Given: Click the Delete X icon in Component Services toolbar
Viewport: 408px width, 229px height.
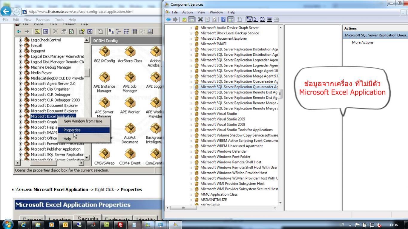Looking at the screenshot, I should point(200,19).
